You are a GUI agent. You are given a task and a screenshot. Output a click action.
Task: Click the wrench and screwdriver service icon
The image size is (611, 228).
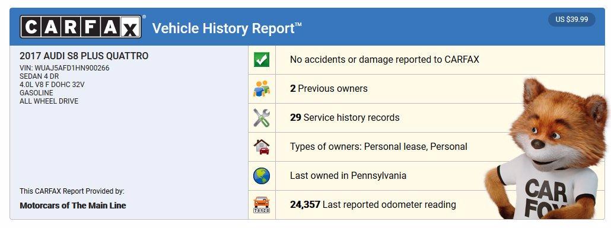point(262,117)
